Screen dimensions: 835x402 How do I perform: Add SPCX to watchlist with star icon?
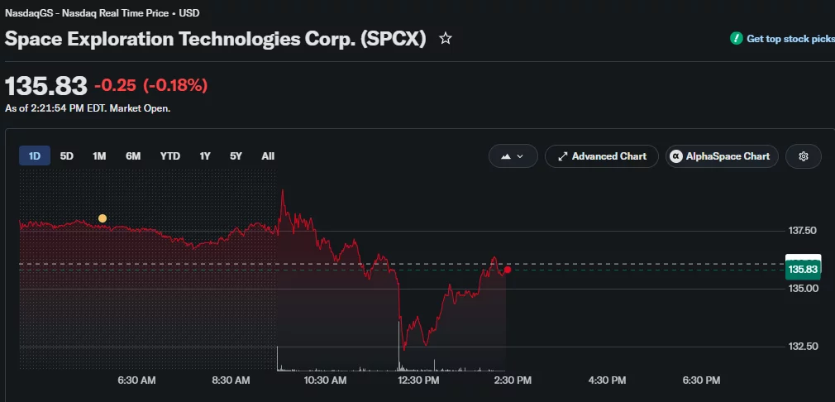445,38
